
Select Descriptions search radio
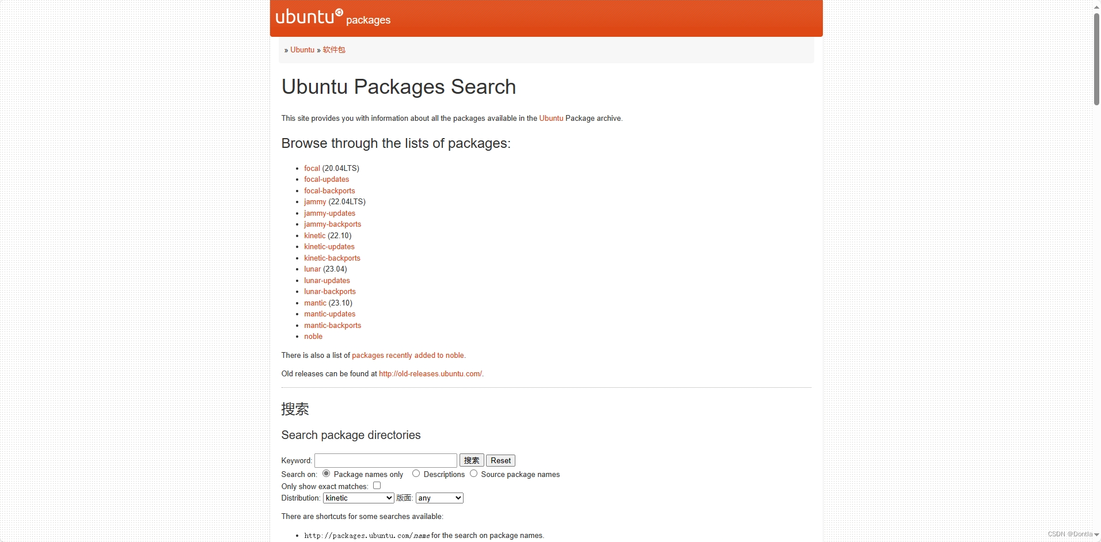pos(416,474)
